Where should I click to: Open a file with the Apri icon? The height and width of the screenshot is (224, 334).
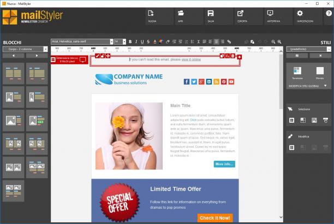[181, 13]
